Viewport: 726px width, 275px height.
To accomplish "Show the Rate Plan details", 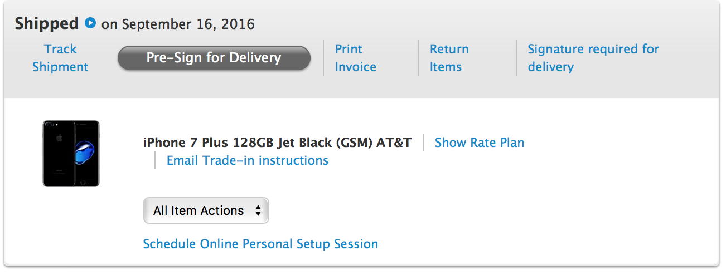I will pos(480,143).
